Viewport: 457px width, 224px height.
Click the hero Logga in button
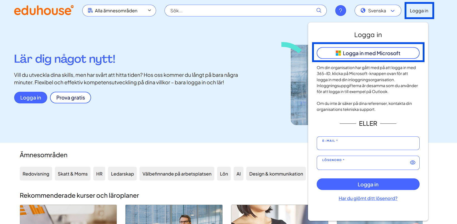(x=31, y=98)
